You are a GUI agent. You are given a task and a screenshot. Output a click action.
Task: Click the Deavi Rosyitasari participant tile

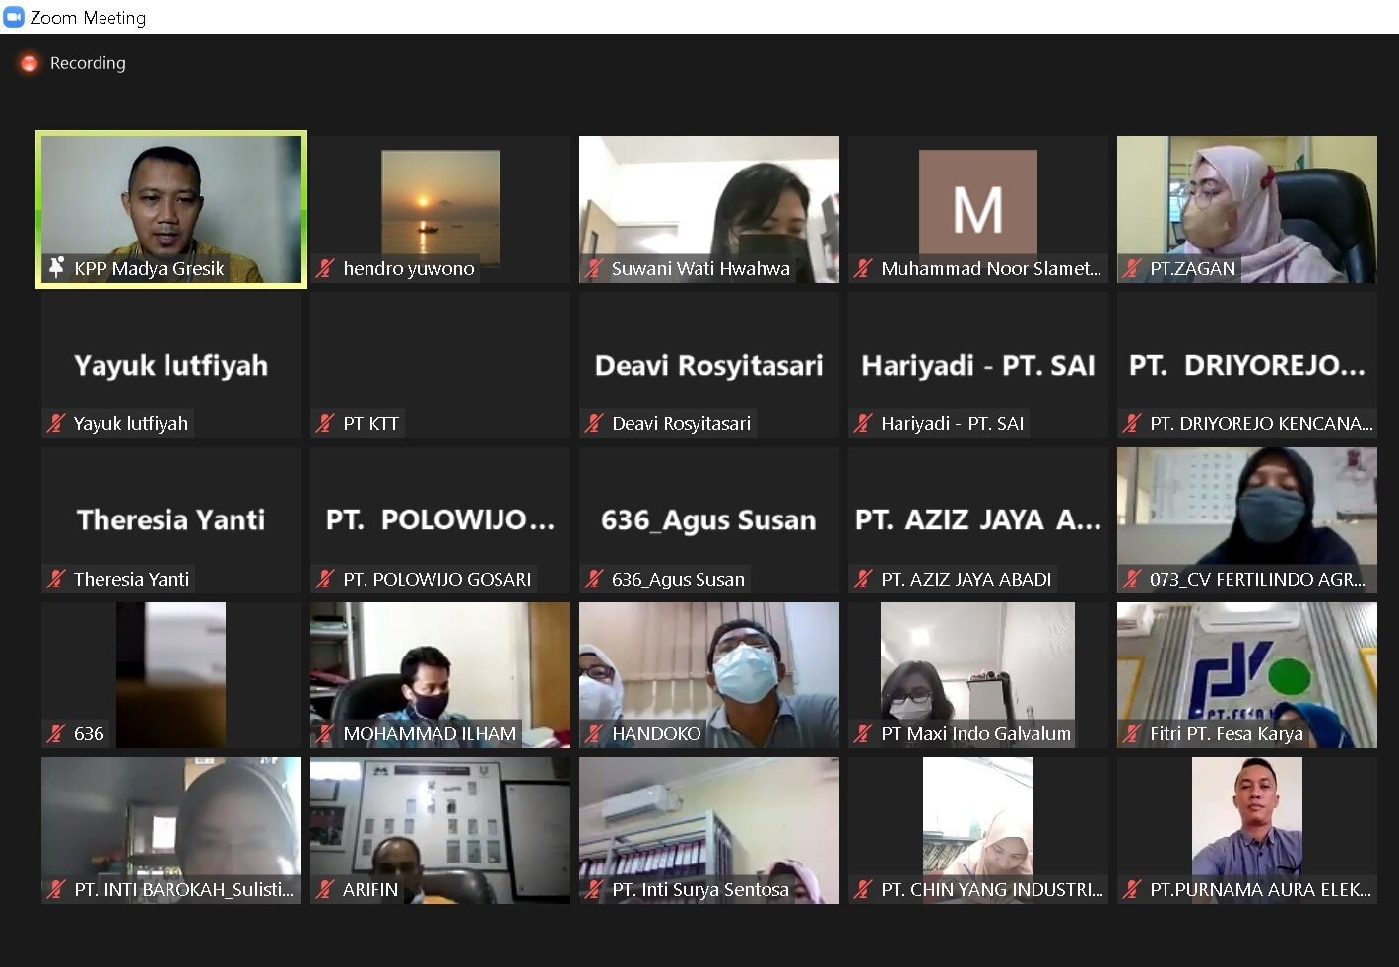click(x=708, y=366)
